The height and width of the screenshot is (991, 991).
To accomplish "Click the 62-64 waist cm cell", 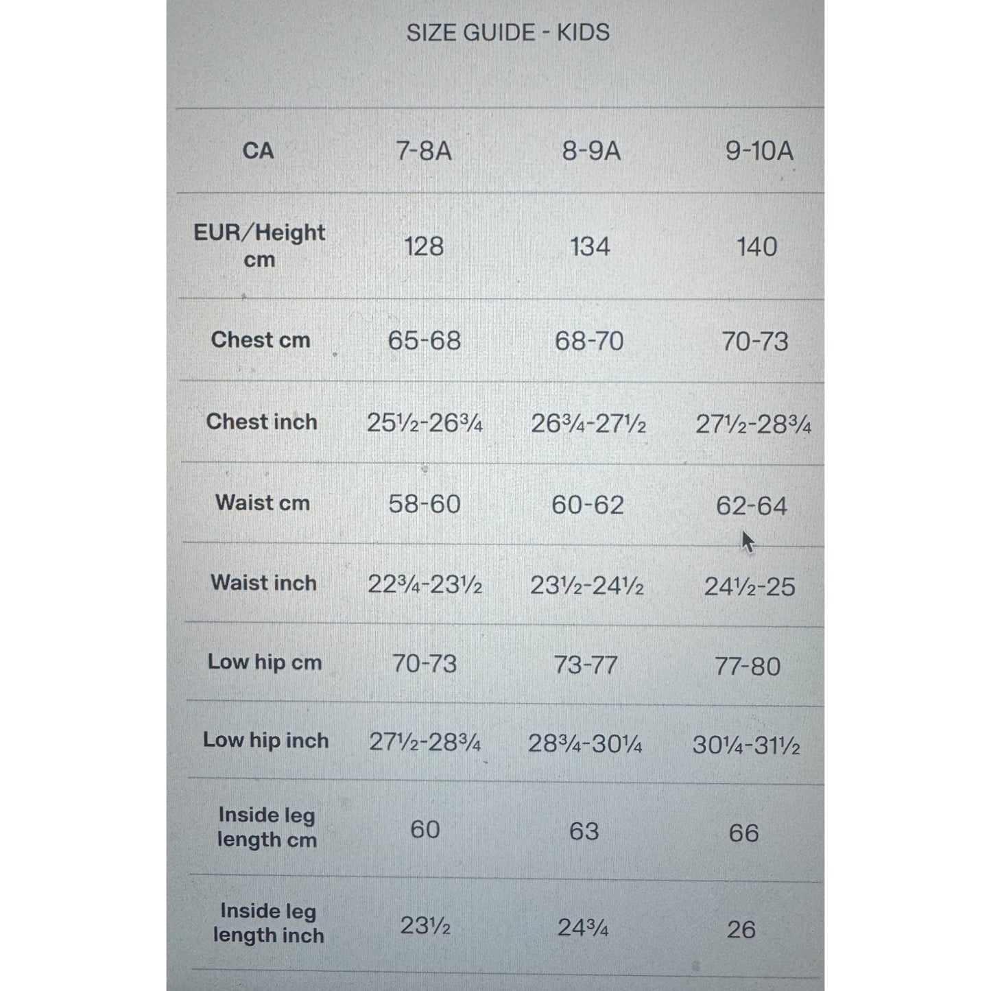I will click(752, 506).
